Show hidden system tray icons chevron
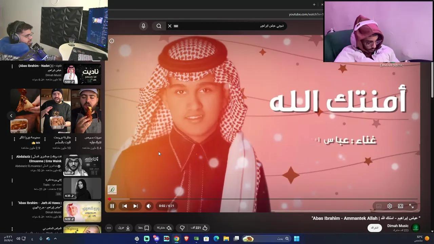This screenshot has height=244, width=434. tap(55, 239)
